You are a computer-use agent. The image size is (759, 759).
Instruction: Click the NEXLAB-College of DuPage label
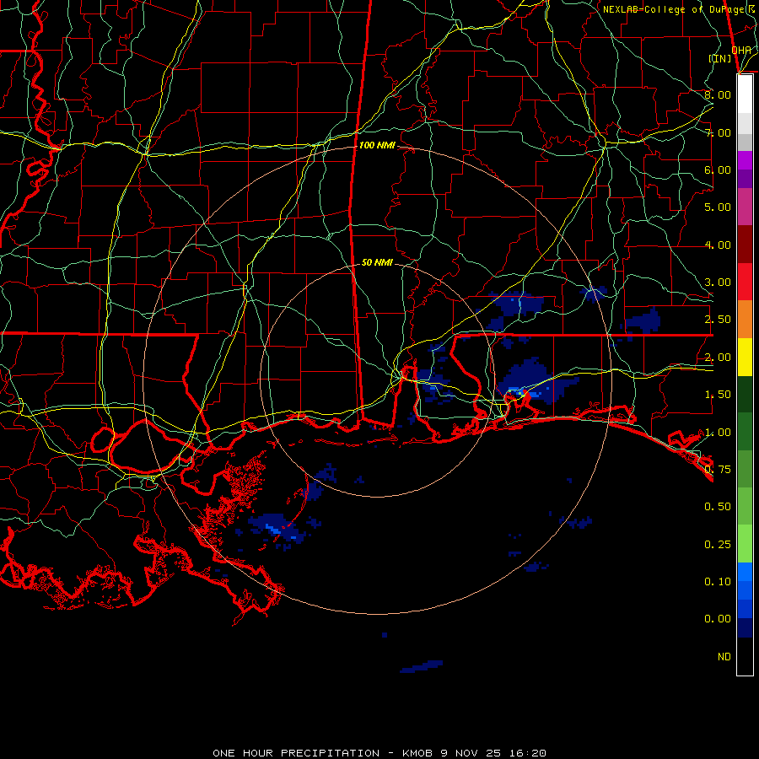[x=678, y=9]
